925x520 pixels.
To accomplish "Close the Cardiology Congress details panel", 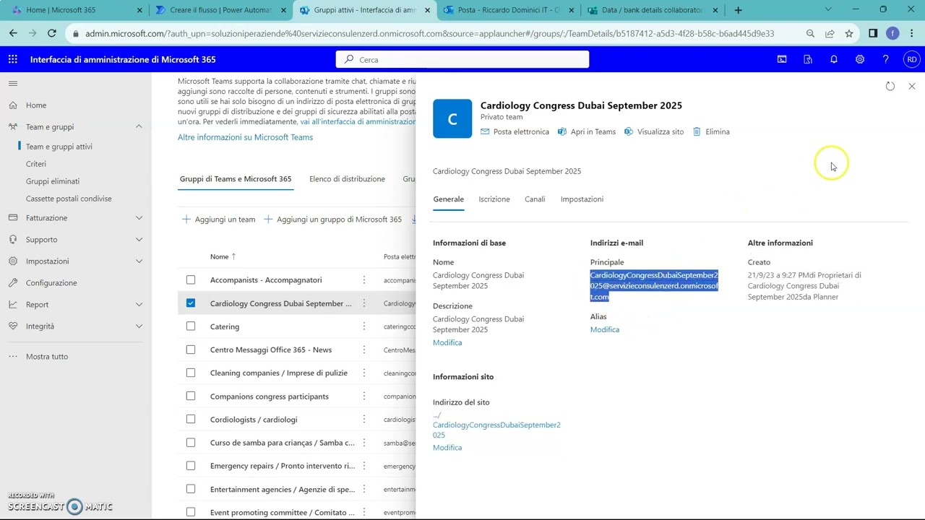I will 912,86.
